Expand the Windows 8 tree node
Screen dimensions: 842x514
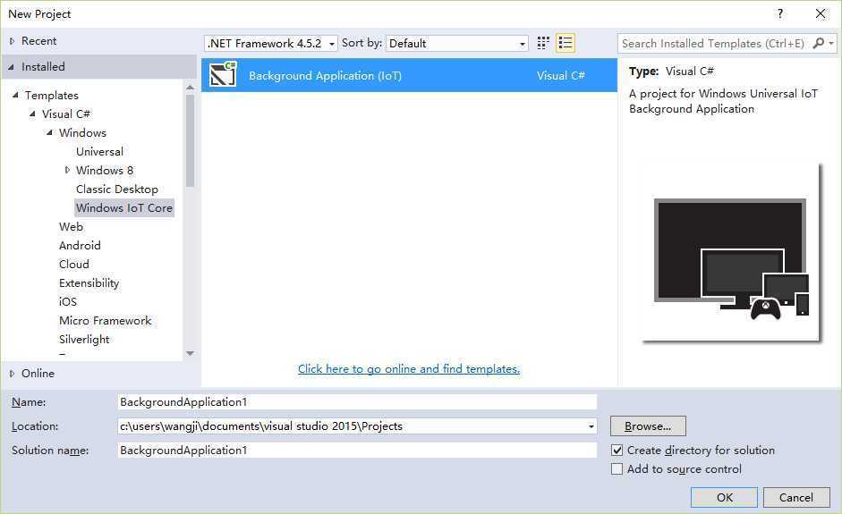click(x=67, y=170)
